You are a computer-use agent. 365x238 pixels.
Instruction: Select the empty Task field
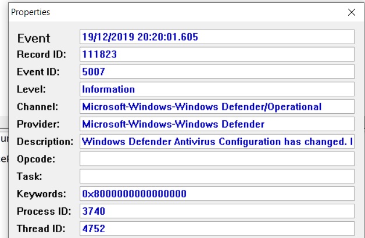point(217,176)
